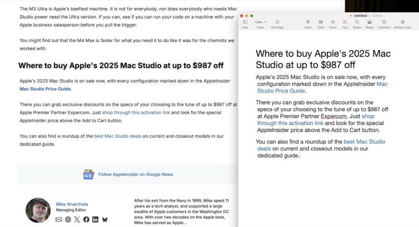
Task: Click the Pages document heading text
Action: click(x=323, y=59)
